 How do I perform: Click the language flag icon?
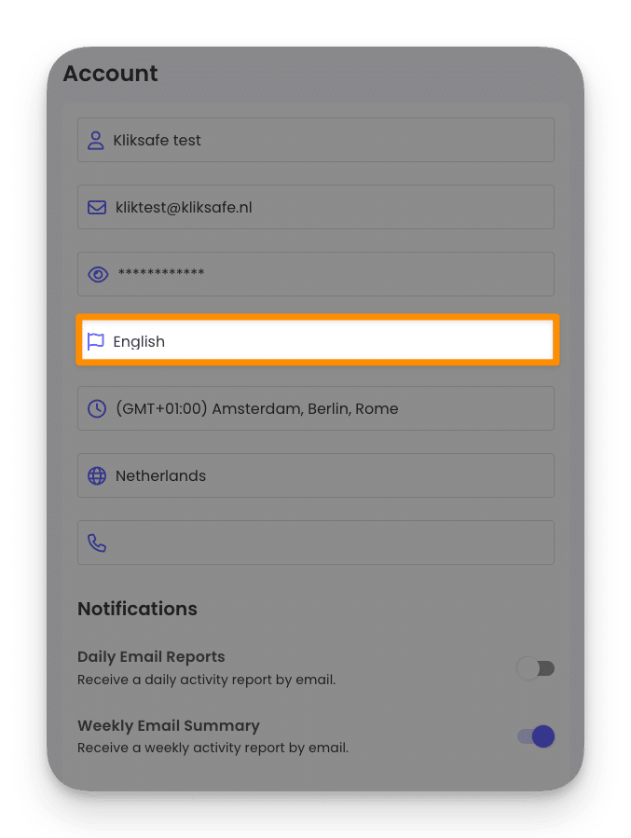tap(95, 341)
